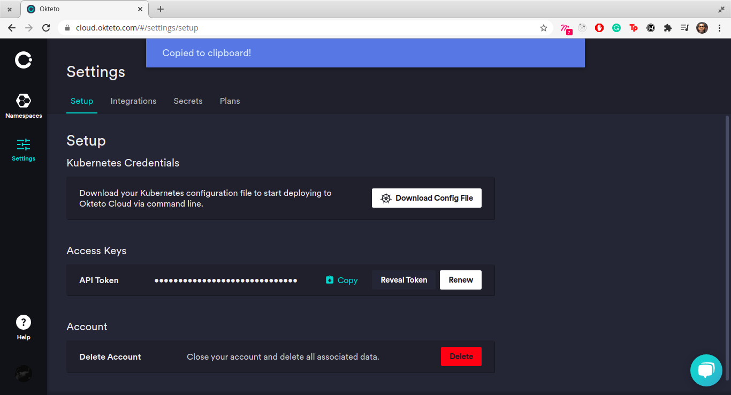Image resolution: width=731 pixels, height=395 pixels.
Task: Click the Grammarly extension icon
Action: pyautogui.click(x=616, y=28)
